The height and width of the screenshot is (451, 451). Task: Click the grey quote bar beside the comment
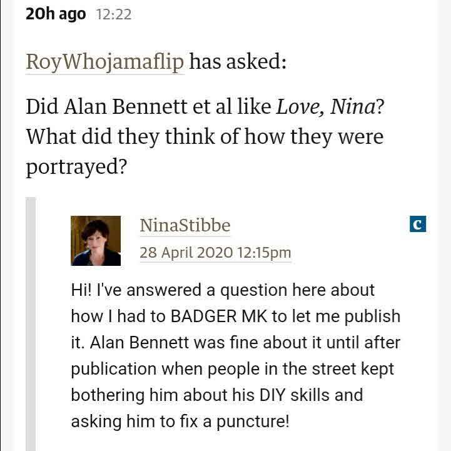(x=31, y=324)
